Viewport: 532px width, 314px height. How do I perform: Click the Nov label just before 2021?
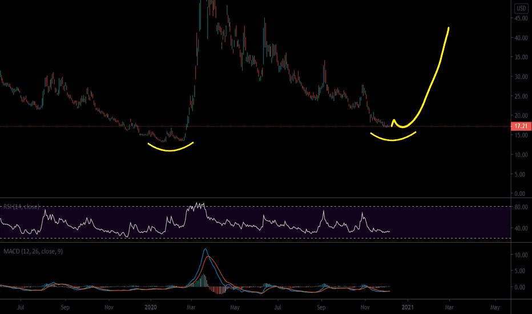click(365, 307)
